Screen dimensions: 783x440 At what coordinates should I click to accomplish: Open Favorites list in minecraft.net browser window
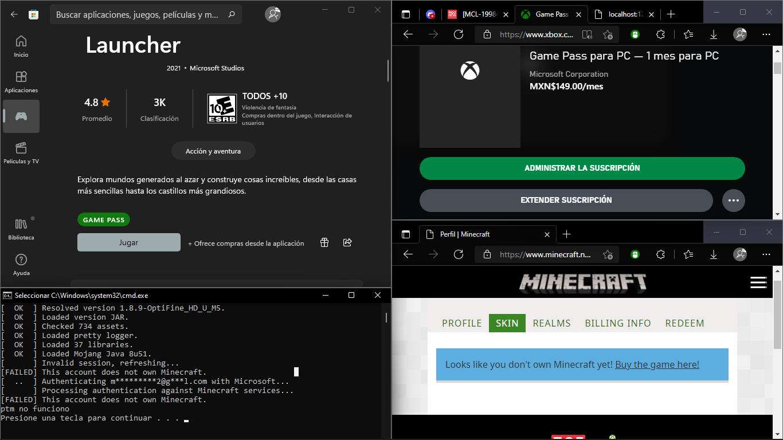pos(688,254)
